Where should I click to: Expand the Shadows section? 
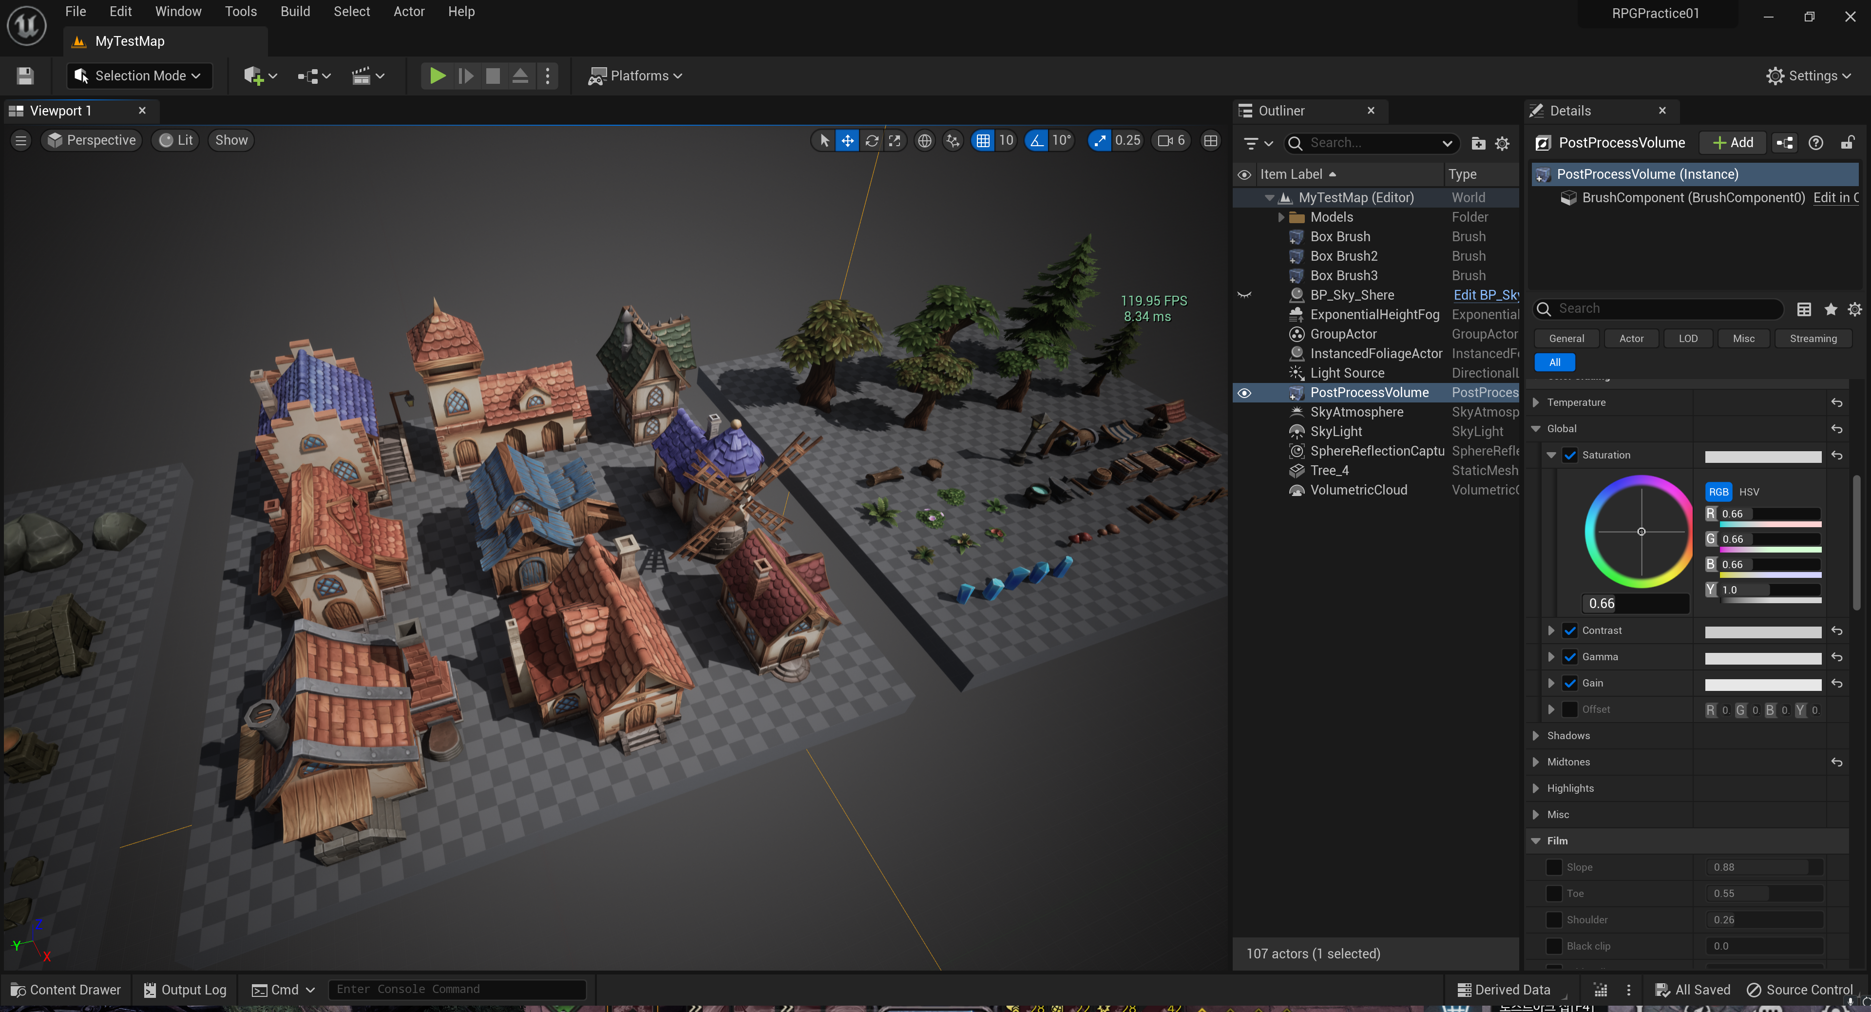pyautogui.click(x=1535, y=735)
